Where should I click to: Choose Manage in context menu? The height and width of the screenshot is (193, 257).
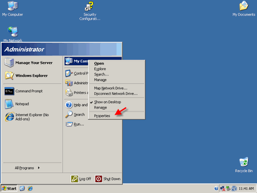117,80
